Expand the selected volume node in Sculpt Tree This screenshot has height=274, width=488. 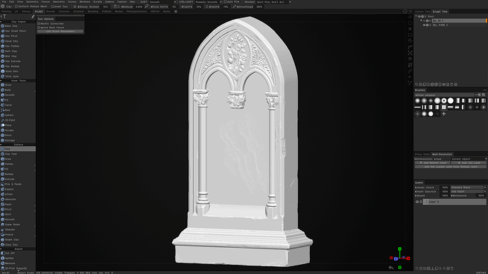(x=421, y=20)
